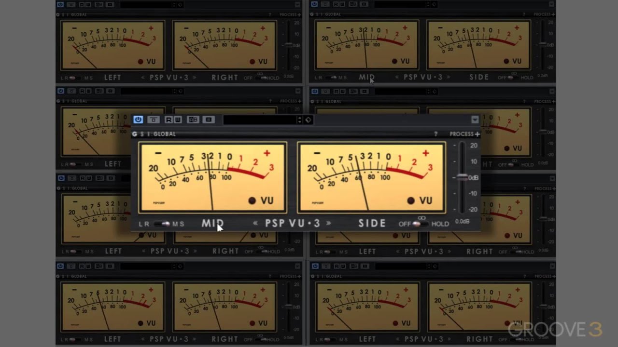Screen dimensions: 618x347
Task: Click the preset up/down stepper arrows in the front window
Action: click(x=299, y=120)
